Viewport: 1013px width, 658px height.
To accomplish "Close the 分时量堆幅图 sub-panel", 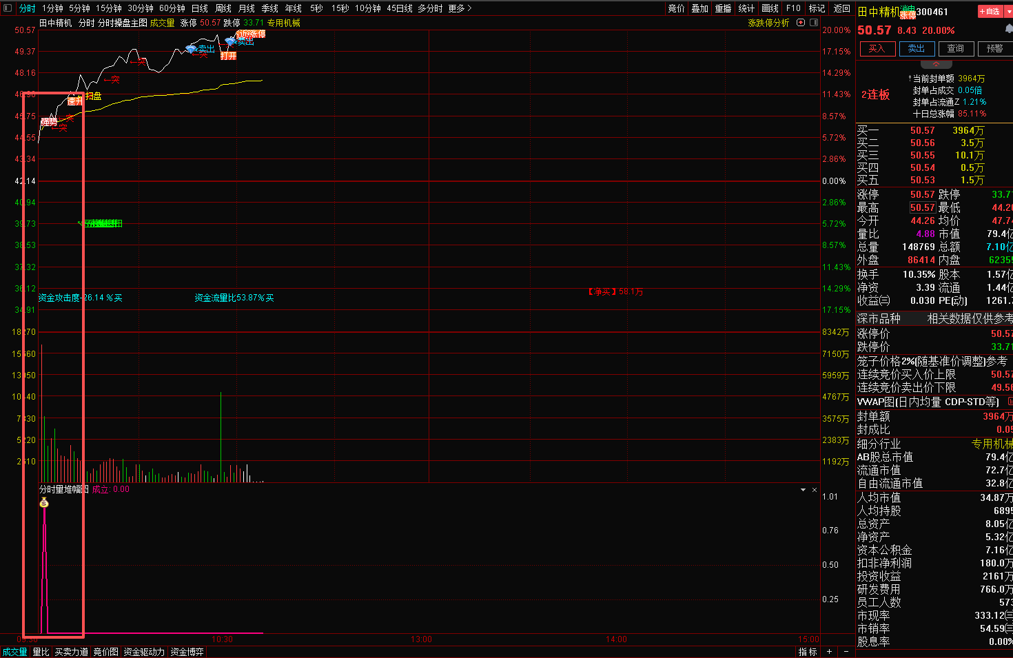I will pos(815,490).
